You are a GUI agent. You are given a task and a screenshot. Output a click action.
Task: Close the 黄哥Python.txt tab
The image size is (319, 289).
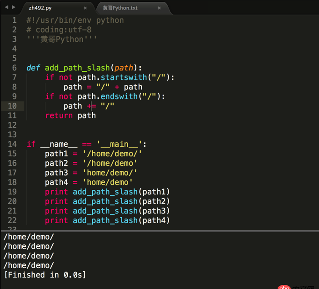159,8
